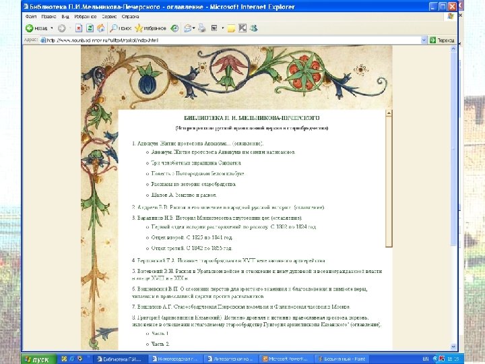Click the K toolbar icon
The width and height of the screenshot is (485, 364).
(x=243, y=28)
